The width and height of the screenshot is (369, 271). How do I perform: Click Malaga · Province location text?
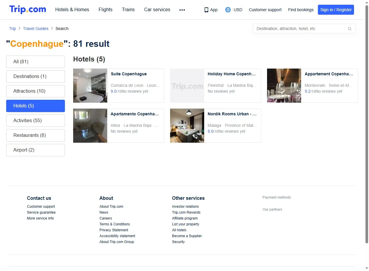(232, 125)
